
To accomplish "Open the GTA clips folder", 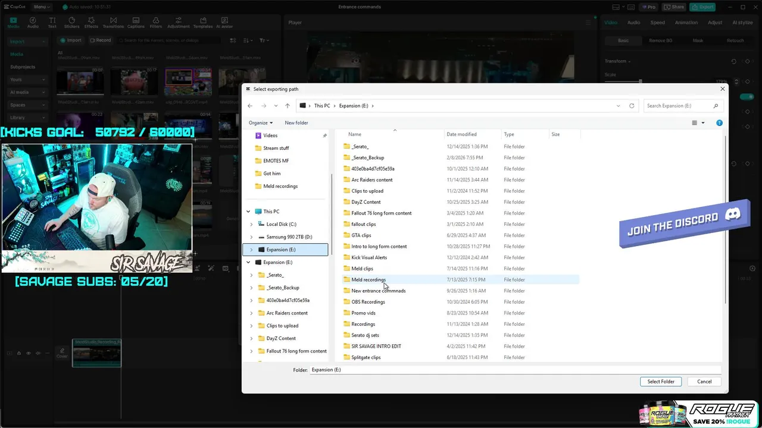I will (361, 235).
